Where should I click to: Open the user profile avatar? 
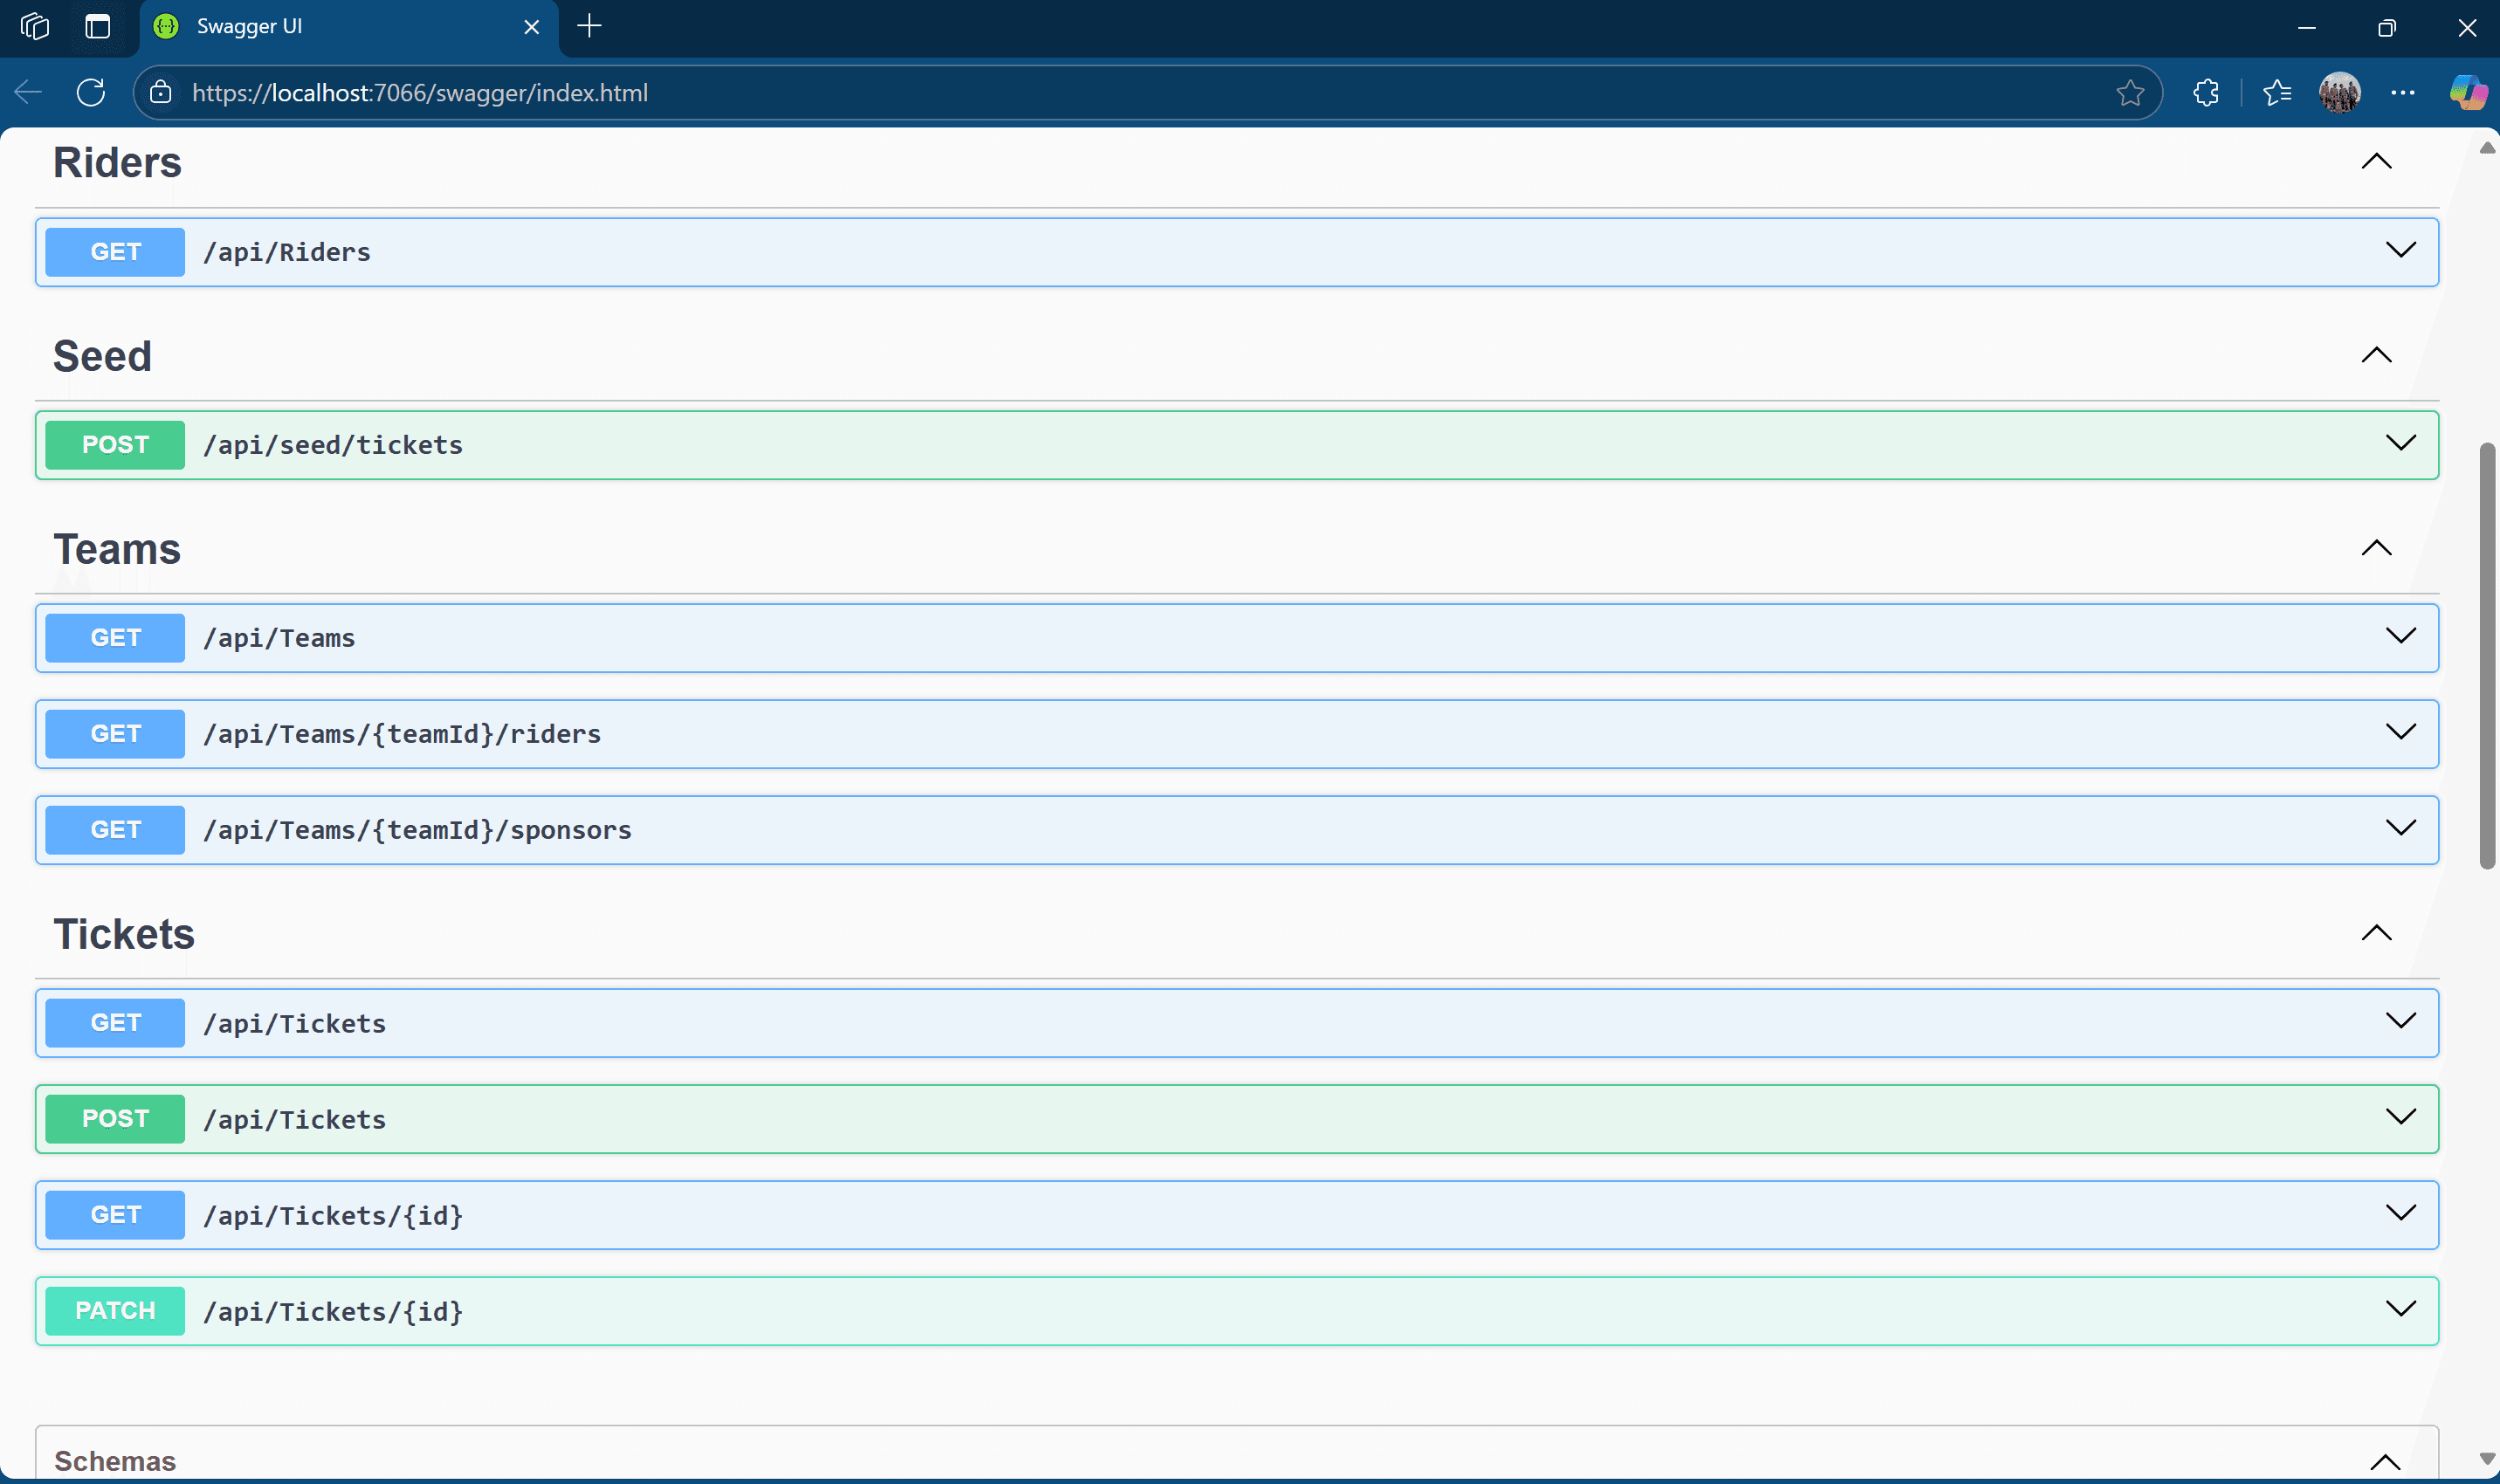[2339, 93]
